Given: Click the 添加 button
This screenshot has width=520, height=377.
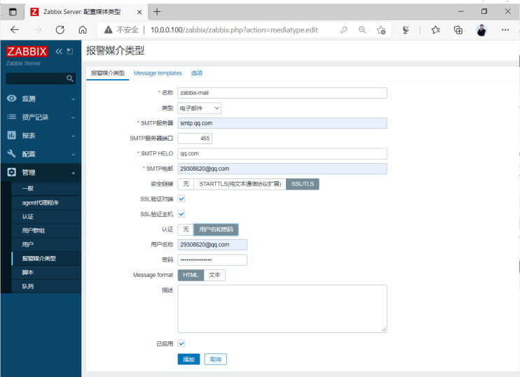Looking at the screenshot, I should [189, 359].
